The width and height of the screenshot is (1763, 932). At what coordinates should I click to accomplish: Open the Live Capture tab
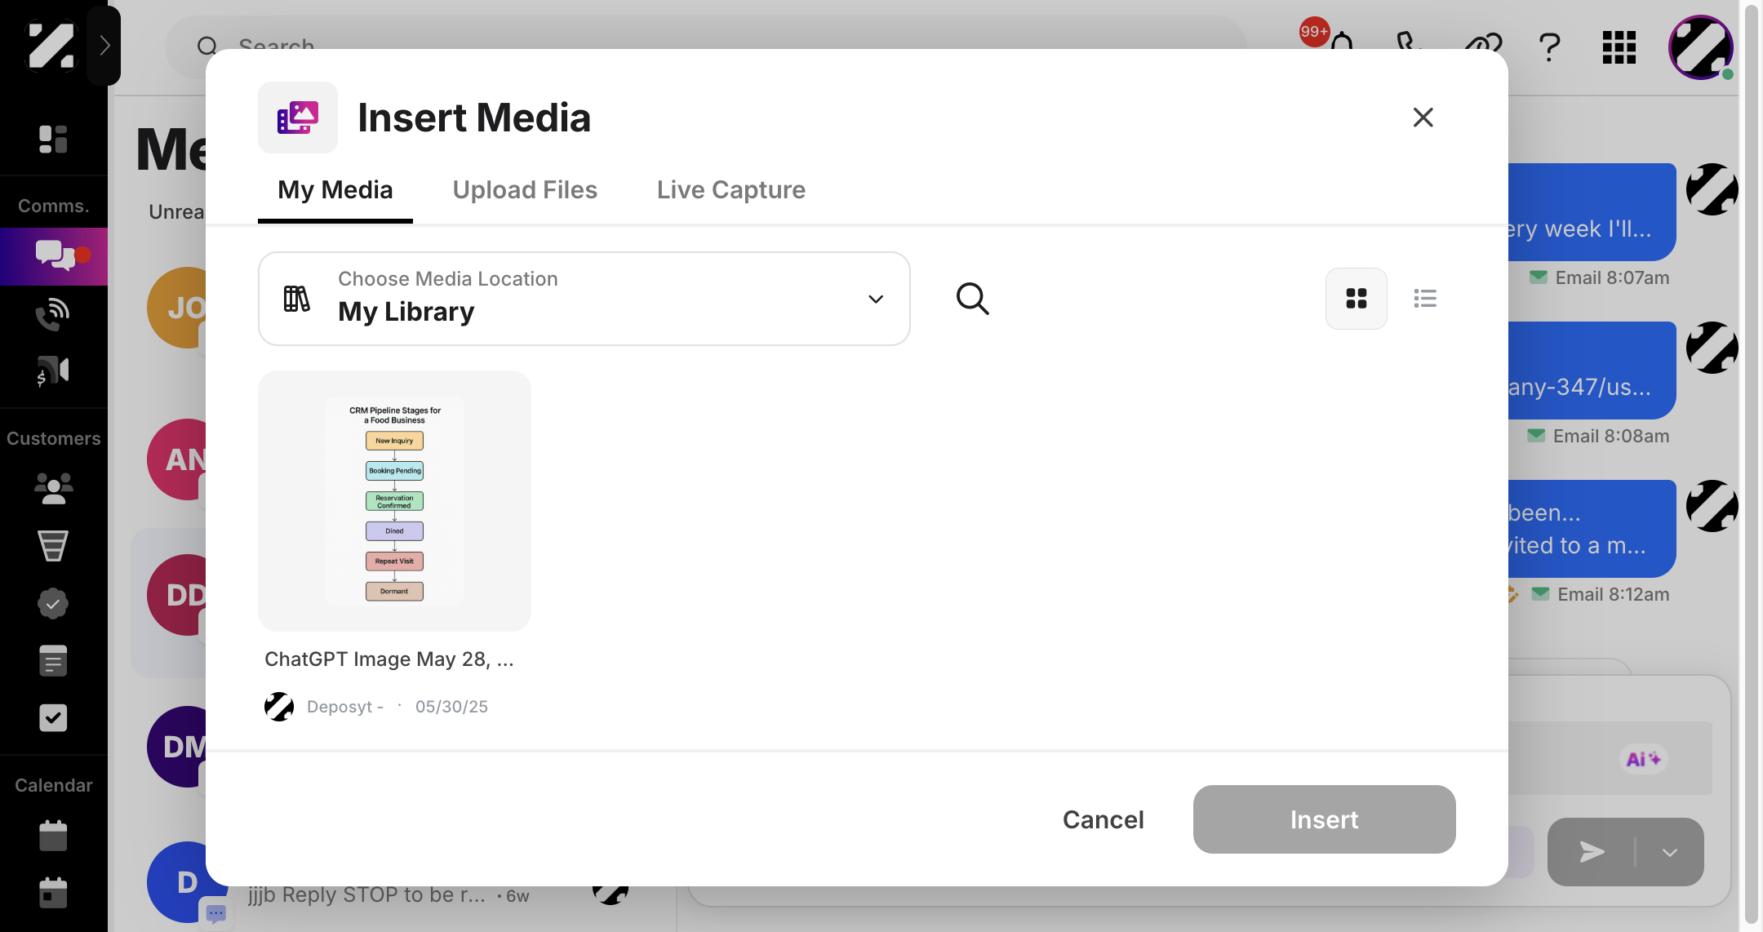731,190
